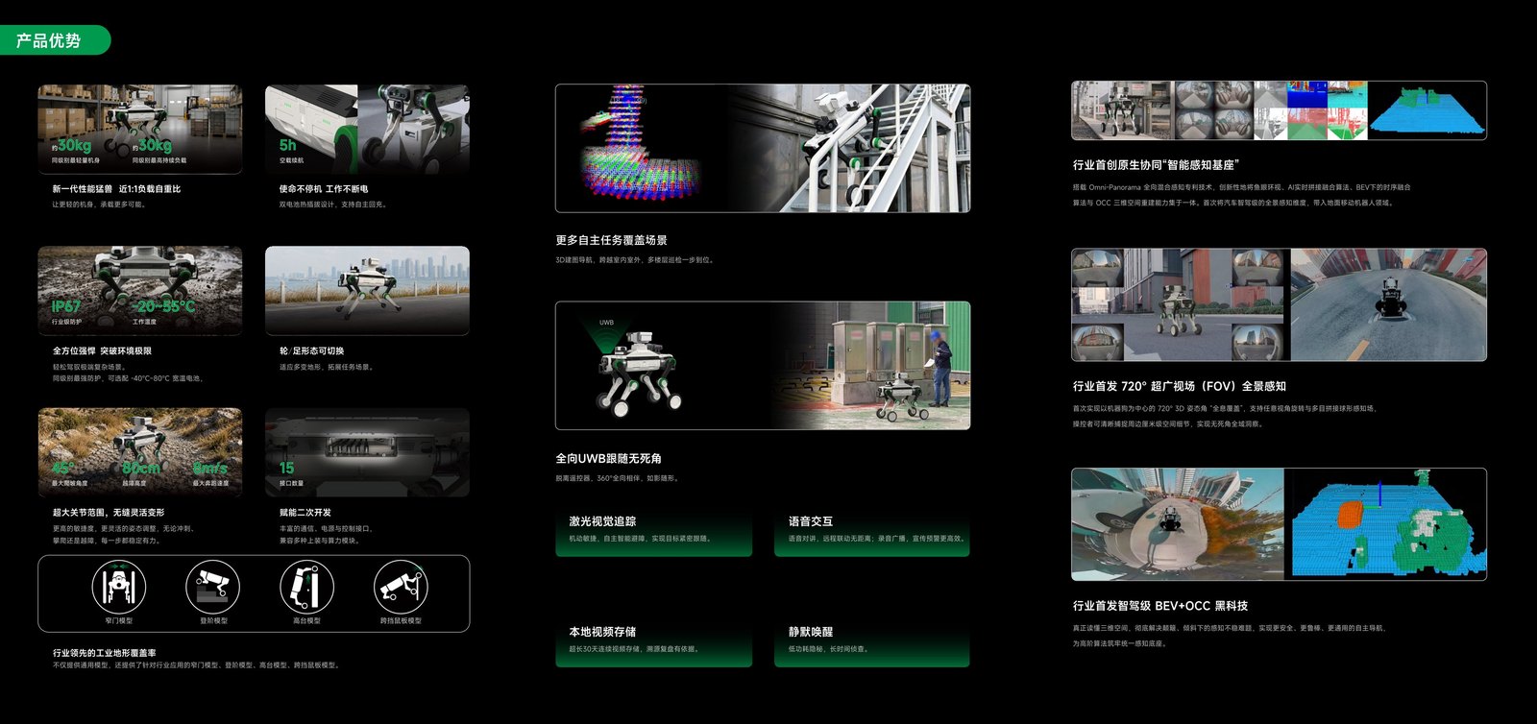The width and height of the screenshot is (1537, 724).
Task: Open the 智能感知基座 multi-view sensing image strip
Action: (x=1279, y=110)
